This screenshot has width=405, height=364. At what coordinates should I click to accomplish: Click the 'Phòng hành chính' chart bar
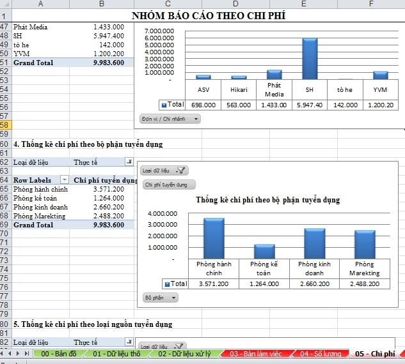point(214,238)
